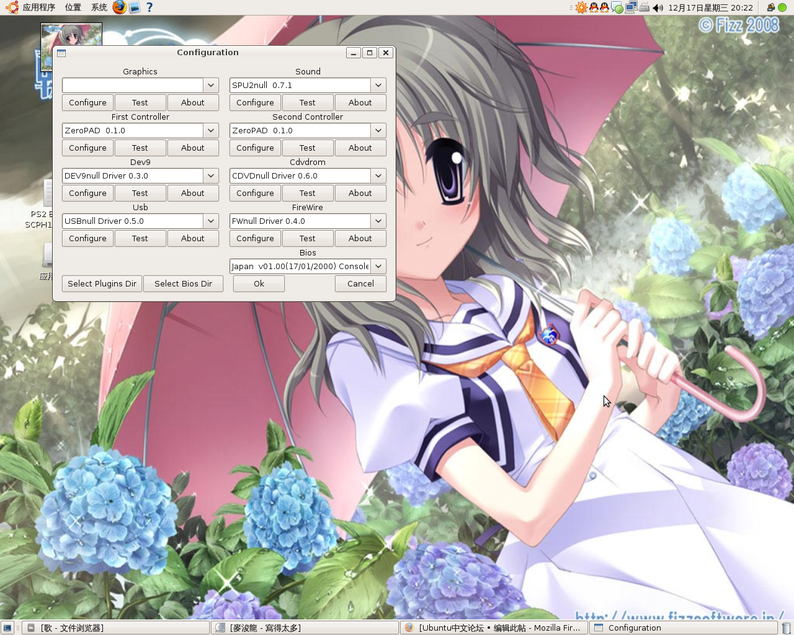This screenshot has width=794, height=635.
Task: Open the Ubuntu logo applications menu
Action: click(11, 7)
